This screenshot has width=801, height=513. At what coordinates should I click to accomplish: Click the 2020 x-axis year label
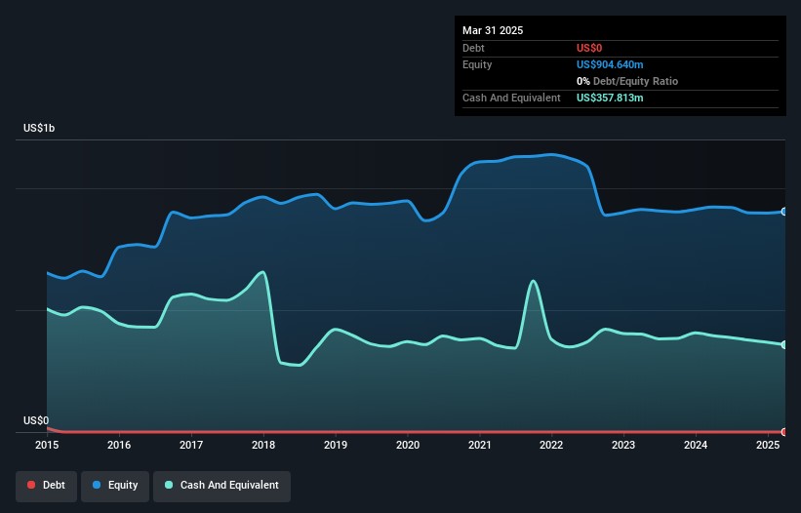pyautogui.click(x=408, y=446)
